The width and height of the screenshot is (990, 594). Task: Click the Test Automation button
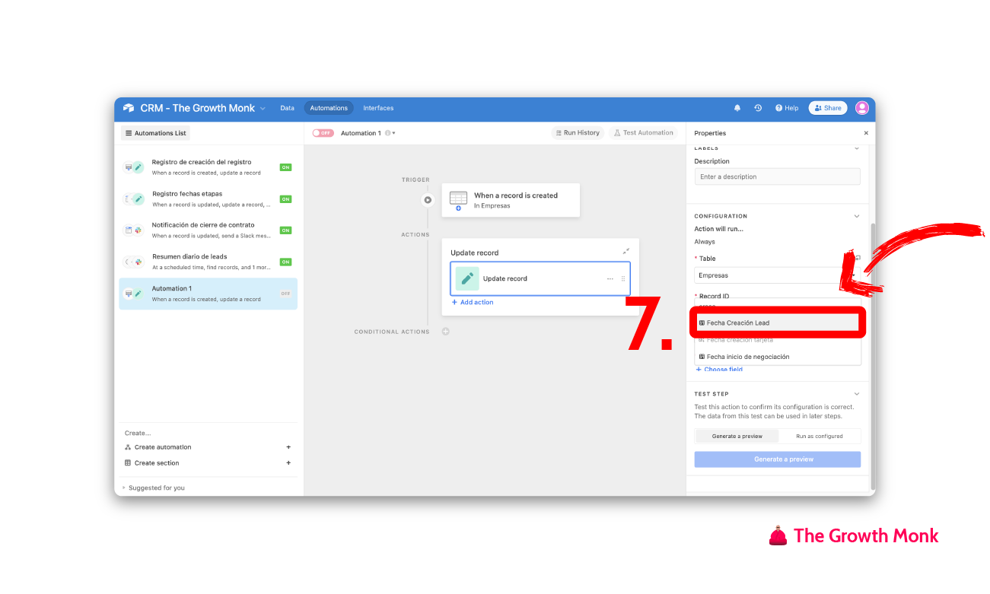644,133
